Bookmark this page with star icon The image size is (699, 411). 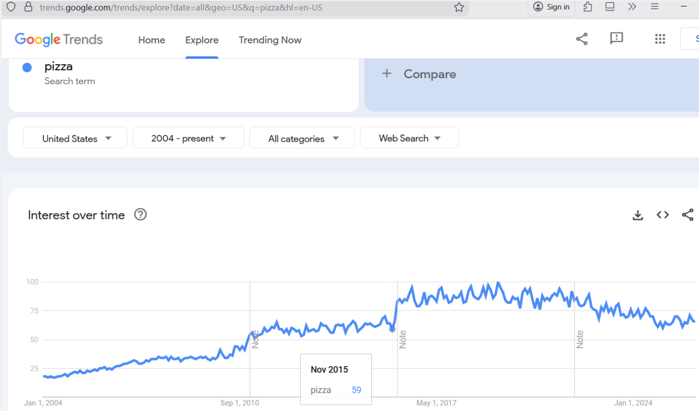(459, 7)
